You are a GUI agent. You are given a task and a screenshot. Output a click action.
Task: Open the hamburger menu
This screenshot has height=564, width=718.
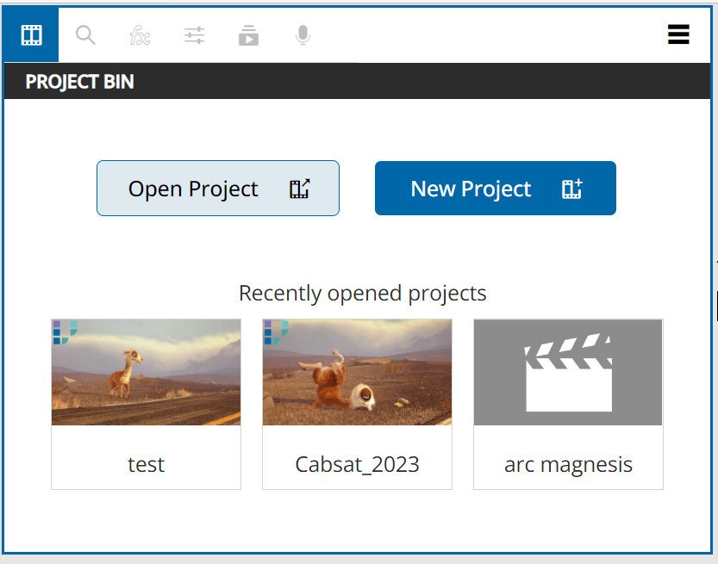point(678,34)
